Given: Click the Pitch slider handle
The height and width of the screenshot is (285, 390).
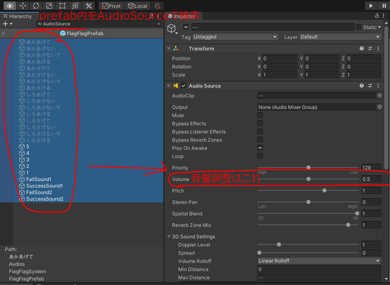Looking at the screenshot, I should (x=325, y=191).
